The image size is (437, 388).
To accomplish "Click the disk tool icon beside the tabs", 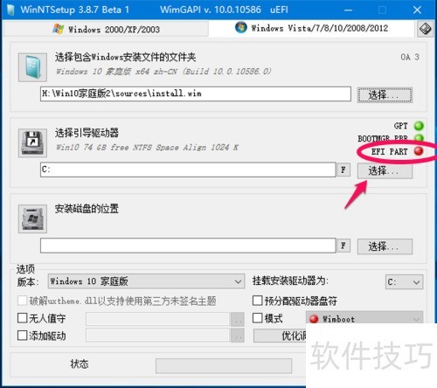I will click(x=425, y=29).
